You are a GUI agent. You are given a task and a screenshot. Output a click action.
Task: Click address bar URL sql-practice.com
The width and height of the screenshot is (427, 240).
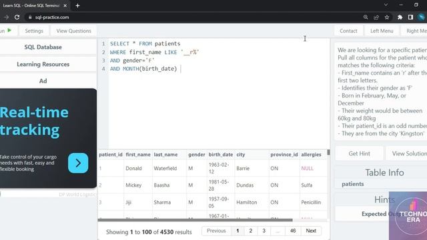click(x=52, y=17)
